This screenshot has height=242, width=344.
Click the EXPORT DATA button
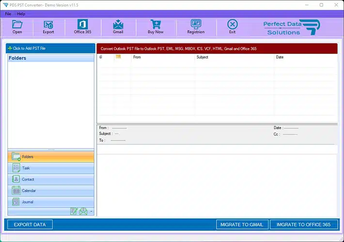[30, 225]
